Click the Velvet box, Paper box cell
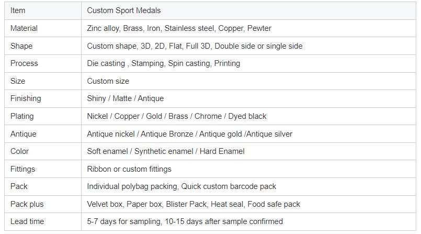Screen dimensions: 421x234 pyautogui.click(x=194, y=204)
